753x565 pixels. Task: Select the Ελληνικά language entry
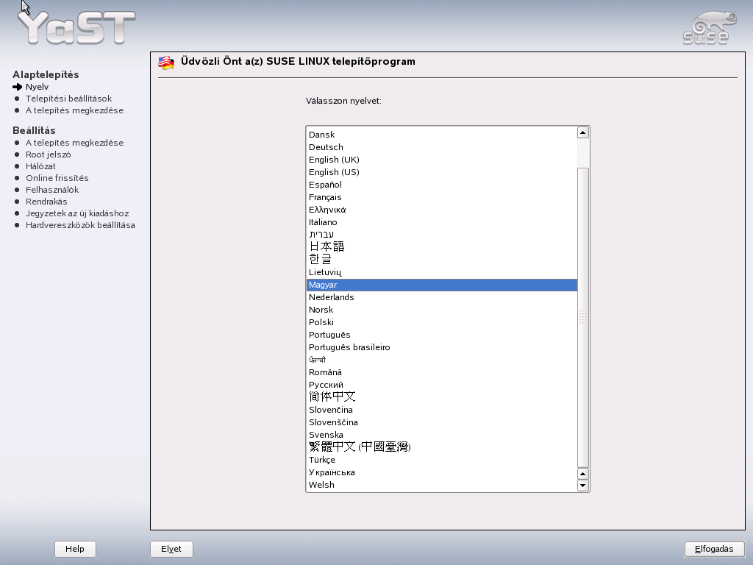pyautogui.click(x=442, y=210)
